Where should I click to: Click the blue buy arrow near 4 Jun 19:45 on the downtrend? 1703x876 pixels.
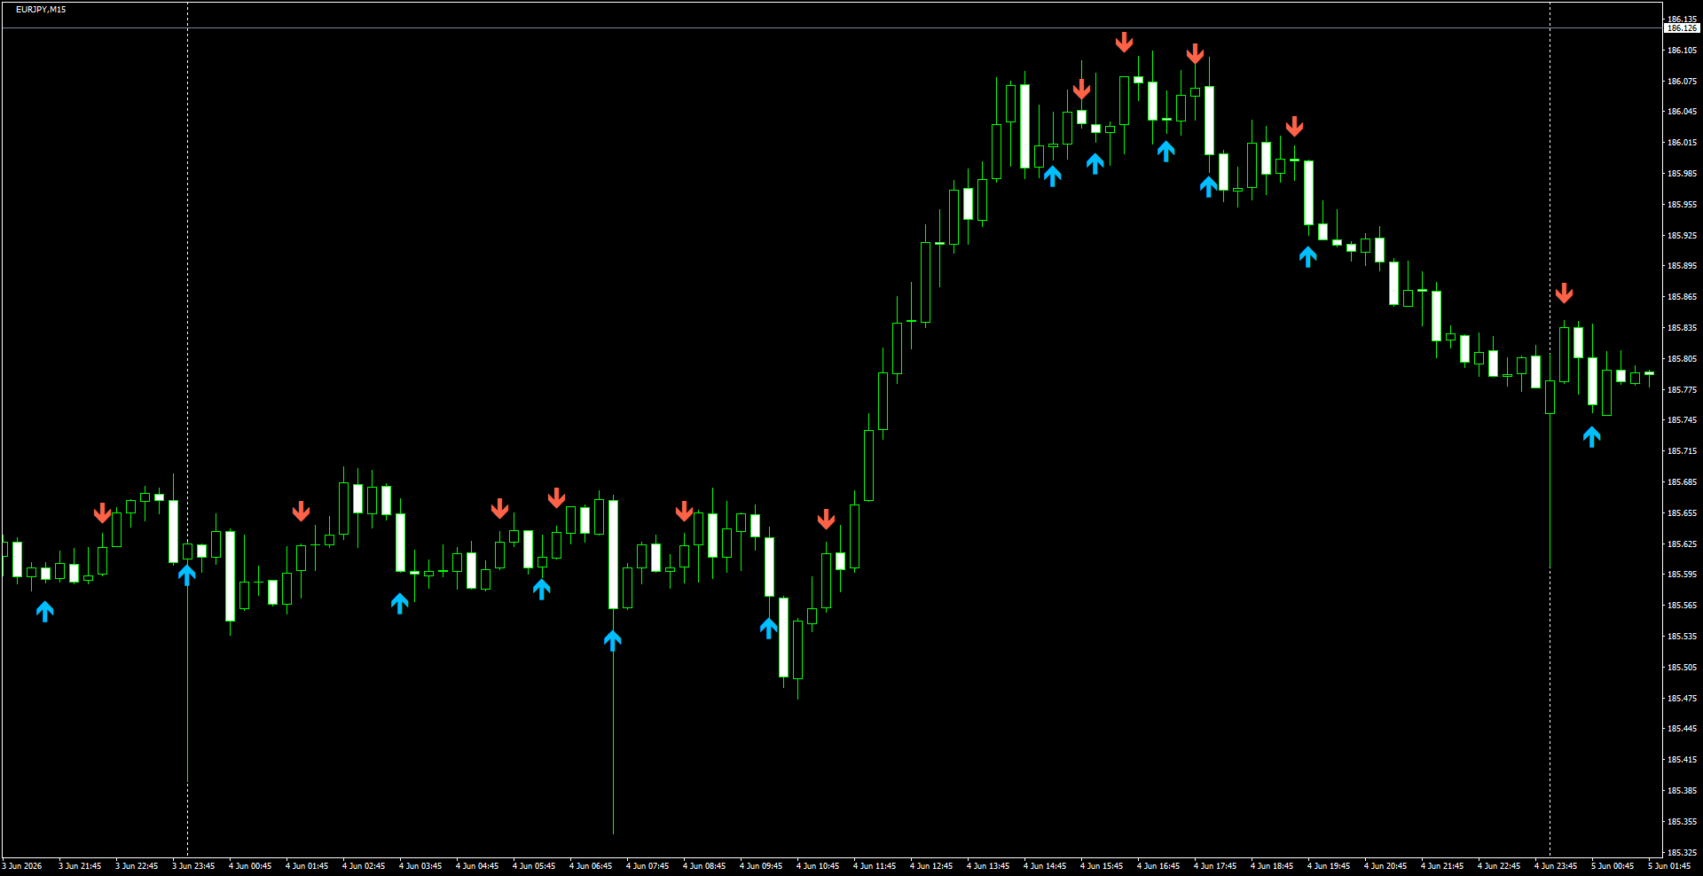[1308, 256]
